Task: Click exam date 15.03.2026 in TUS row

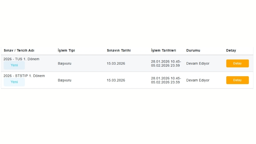Action: pos(116,63)
